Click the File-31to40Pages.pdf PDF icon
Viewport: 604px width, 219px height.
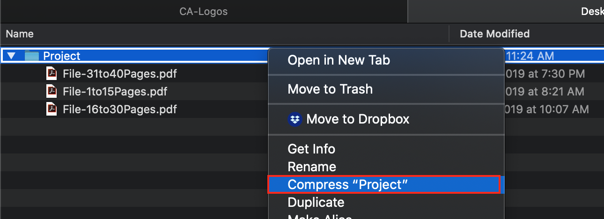coord(52,73)
